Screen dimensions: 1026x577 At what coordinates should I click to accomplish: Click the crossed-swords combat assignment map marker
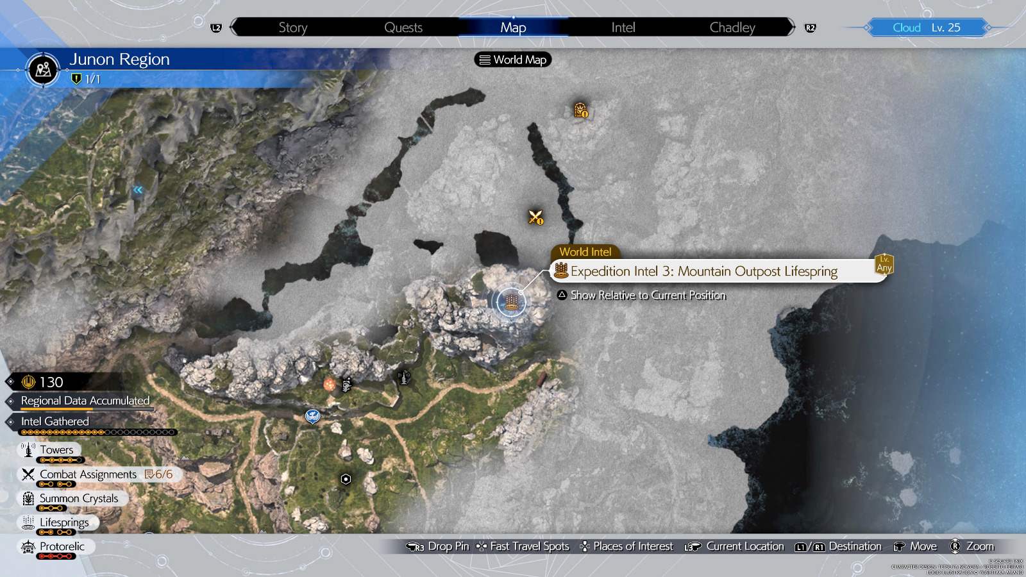(x=535, y=217)
